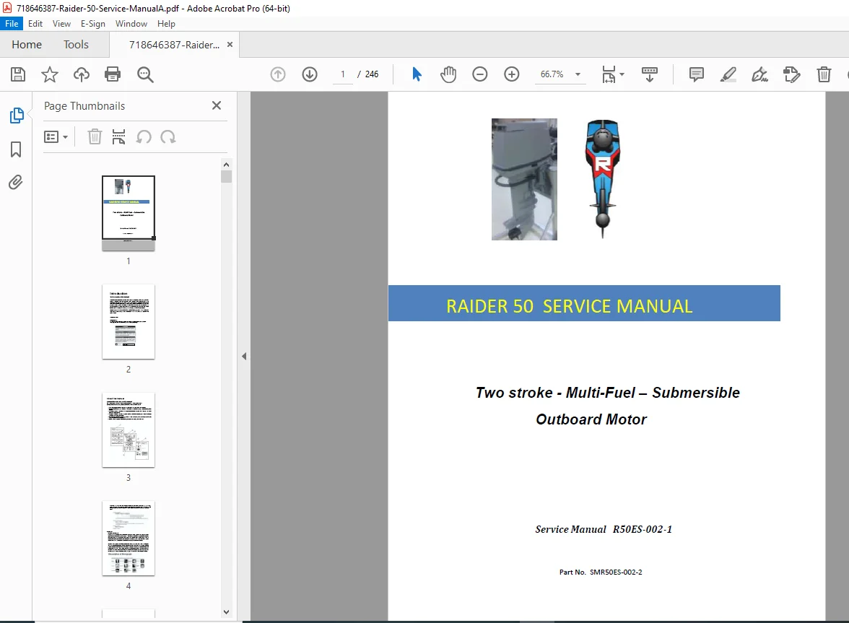
Task: Open the File menu
Action: click(12, 24)
